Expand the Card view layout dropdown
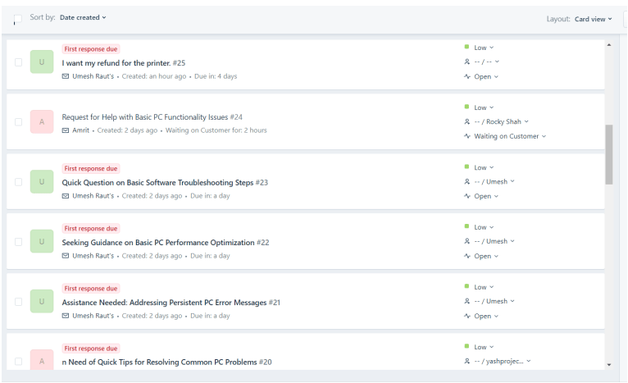This screenshot has height=383, width=628. (593, 19)
